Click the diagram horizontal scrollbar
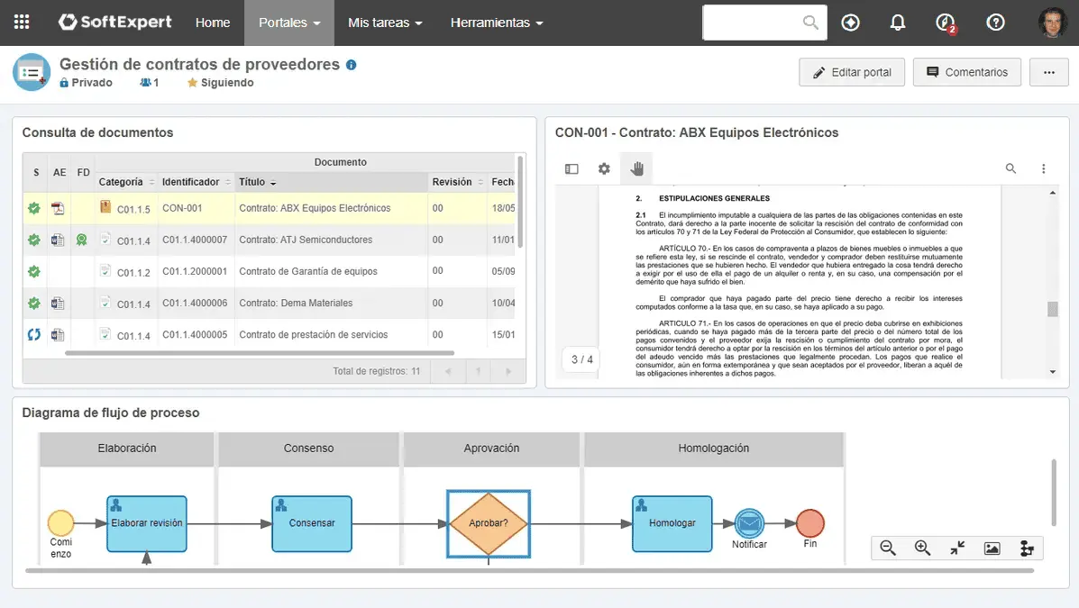The image size is (1079, 608). [529, 570]
